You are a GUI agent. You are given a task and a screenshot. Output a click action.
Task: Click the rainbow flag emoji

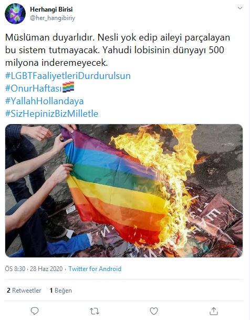coord(68,87)
